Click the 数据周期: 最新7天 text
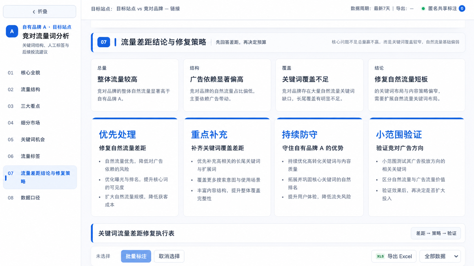The height and width of the screenshot is (266, 474). (x=370, y=8)
